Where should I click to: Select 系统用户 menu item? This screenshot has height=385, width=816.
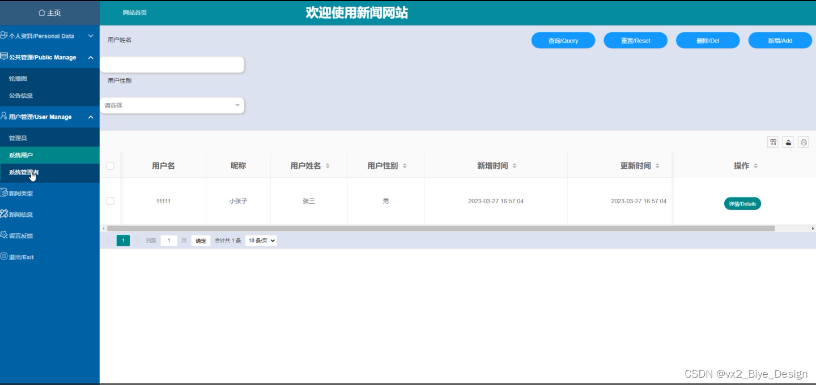pyautogui.click(x=50, y=155)
